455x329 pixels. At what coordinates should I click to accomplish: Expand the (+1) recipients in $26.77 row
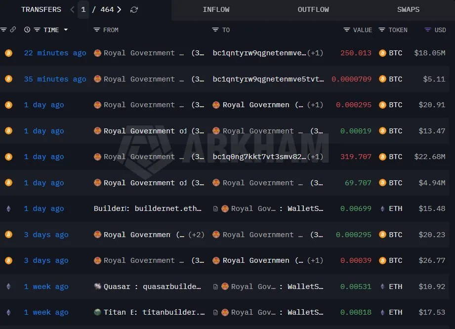click(315, 260)
